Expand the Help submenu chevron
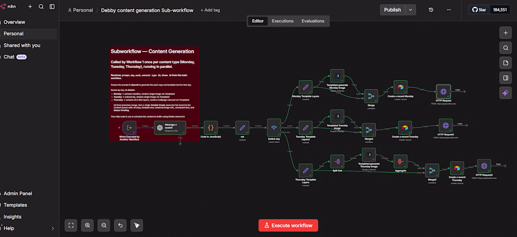Viewport: 517px width, 237px height. [x=53, y=229]
